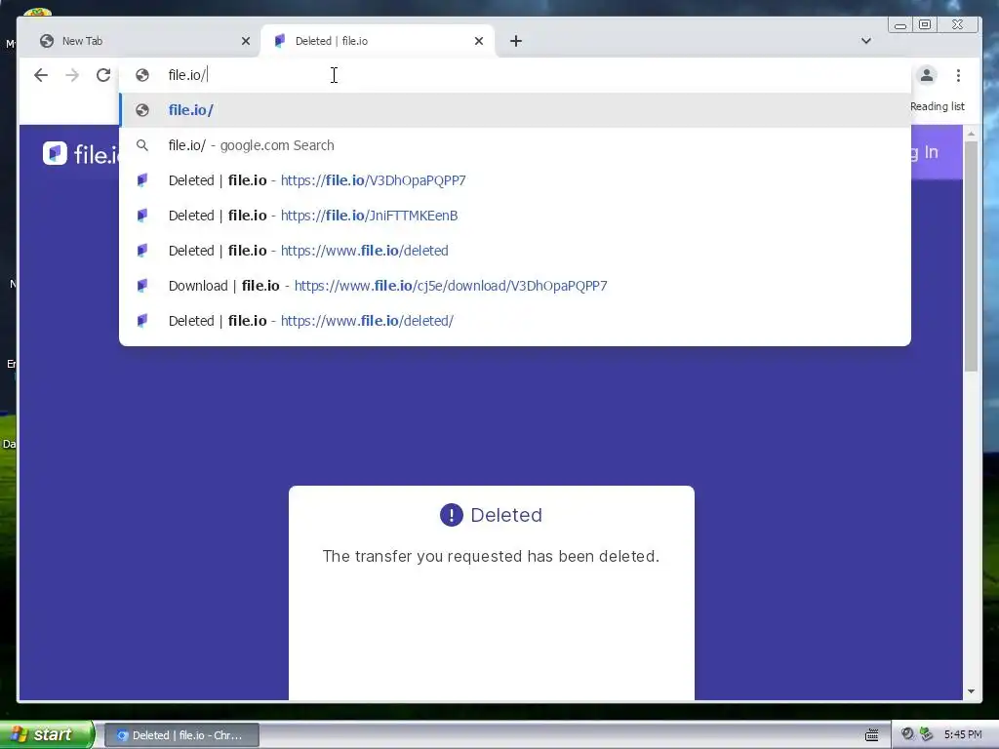This screenshot has width=999, height=749.
Task: Open the tab search chevron
Action: point(866,41)
